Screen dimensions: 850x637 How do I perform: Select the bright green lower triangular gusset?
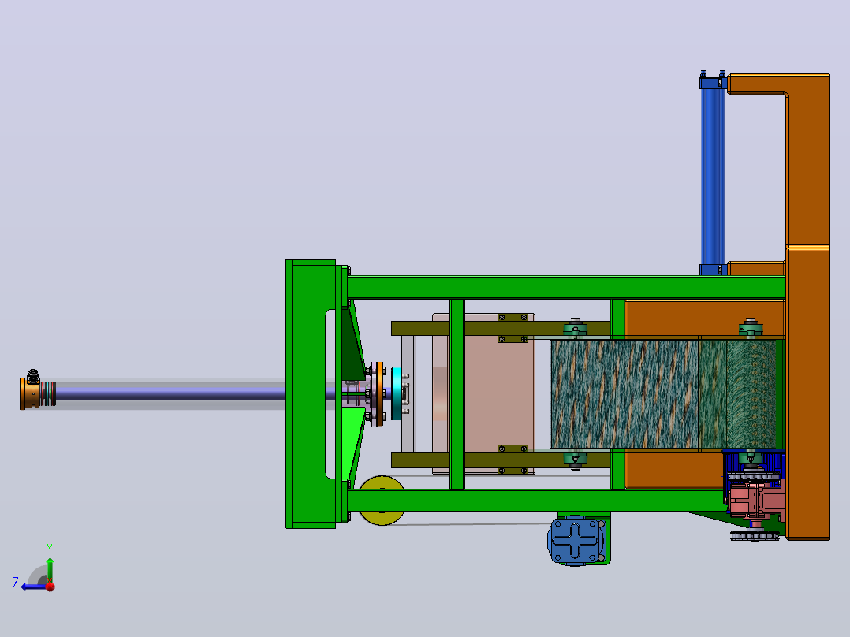coord(352,441)
